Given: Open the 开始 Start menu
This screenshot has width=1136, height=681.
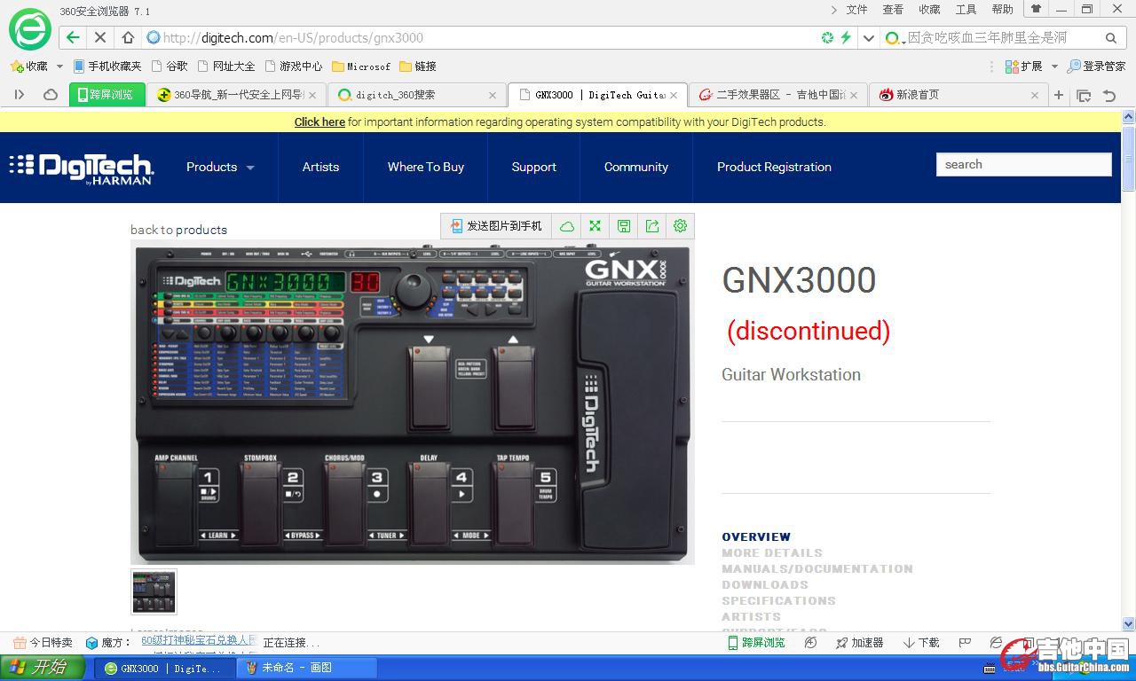Looking at the screenshot, I should pyautogui.click(x=43, y=668).
